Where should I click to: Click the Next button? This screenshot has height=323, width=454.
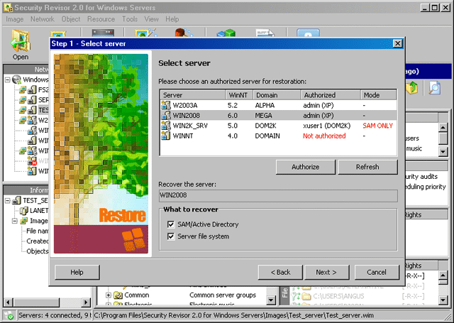[326, 272]
